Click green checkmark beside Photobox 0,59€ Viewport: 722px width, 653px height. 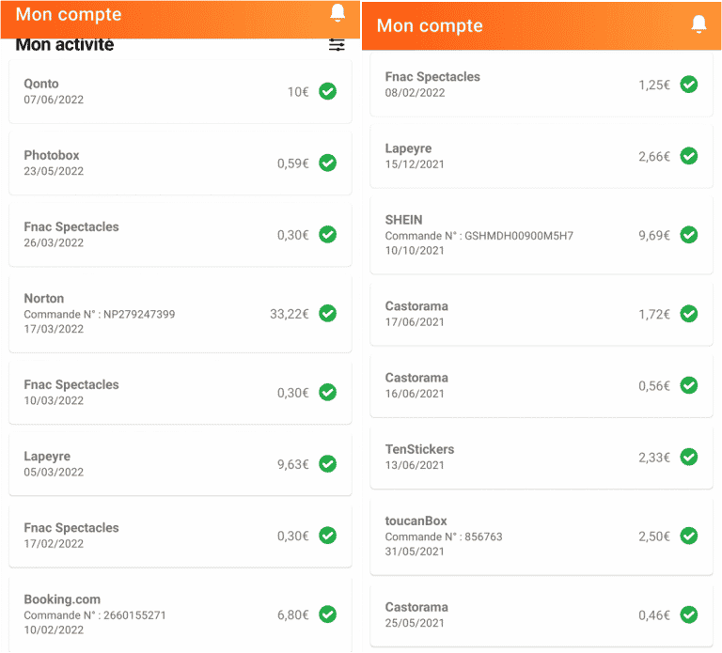[x=327, y=163]
